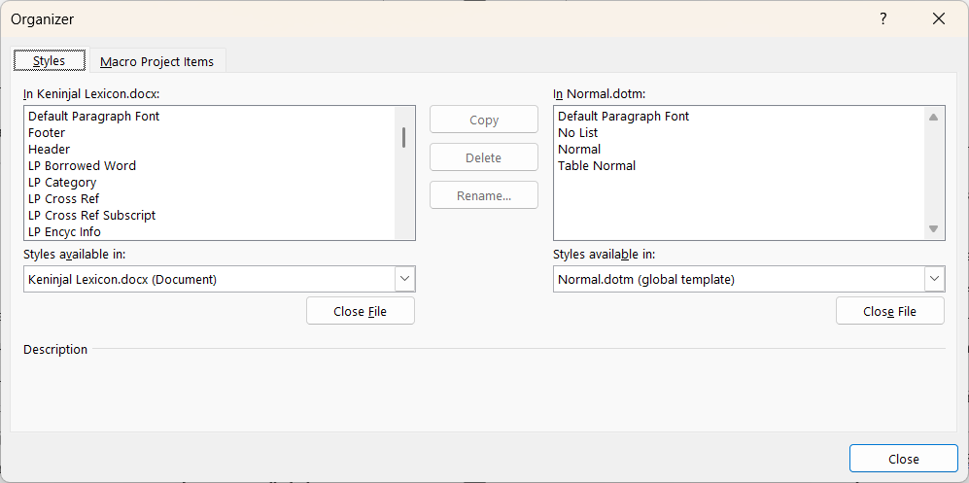Select Table Normal in Normal.dotm list

point(597,165)
